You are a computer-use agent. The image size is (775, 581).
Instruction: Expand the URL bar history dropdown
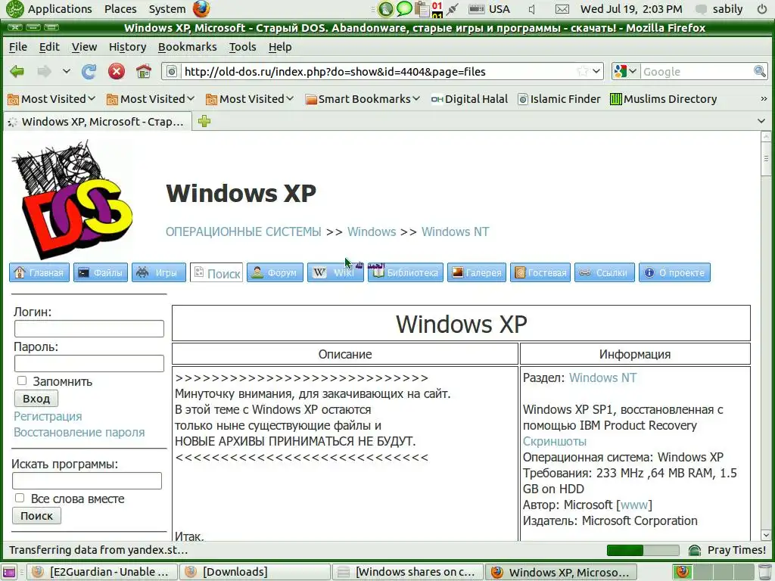click(596, 72)
